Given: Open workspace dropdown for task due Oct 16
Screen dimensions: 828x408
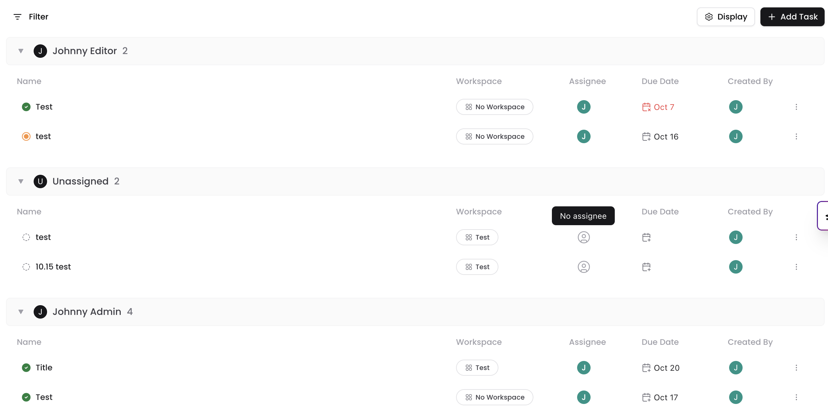Looking at the screenshot, I should (495, 136).
